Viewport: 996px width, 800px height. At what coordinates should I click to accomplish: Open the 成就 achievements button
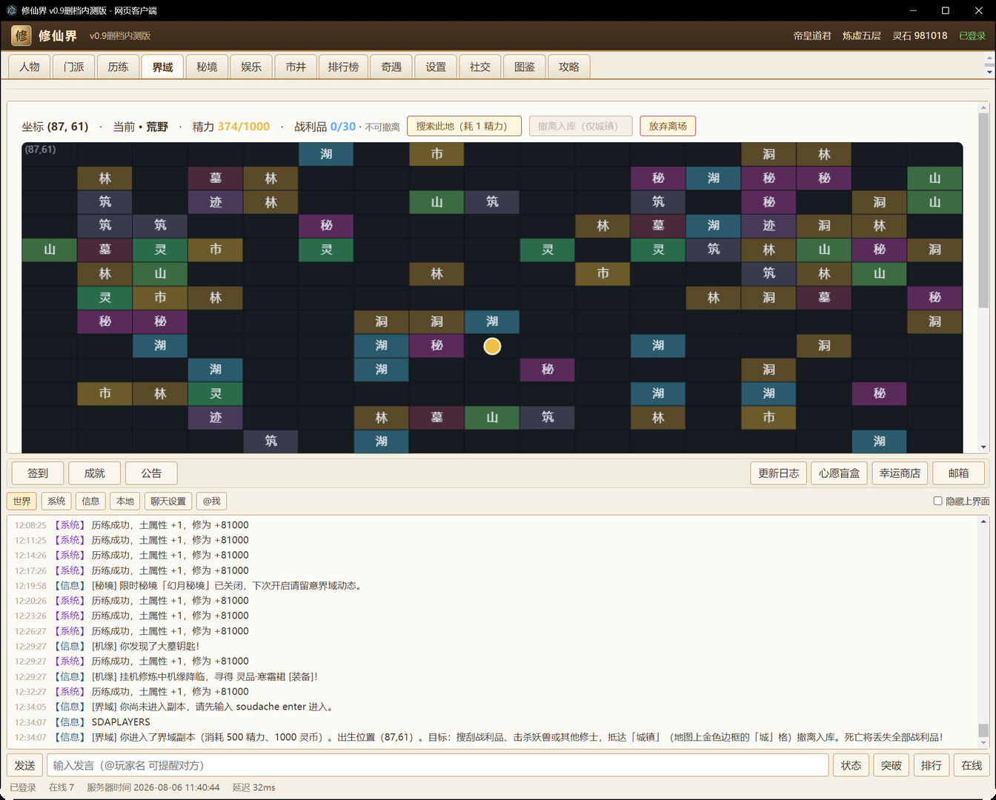pos(95,473)
